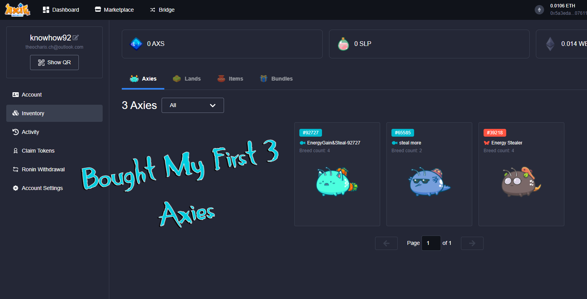587x299 pixels.
Task: Open Ronin Withdrawal in sidebar
Action: click(54, 169)
